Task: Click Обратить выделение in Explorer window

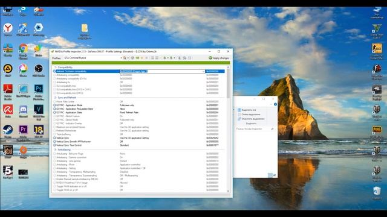Action: click(251, 119)
